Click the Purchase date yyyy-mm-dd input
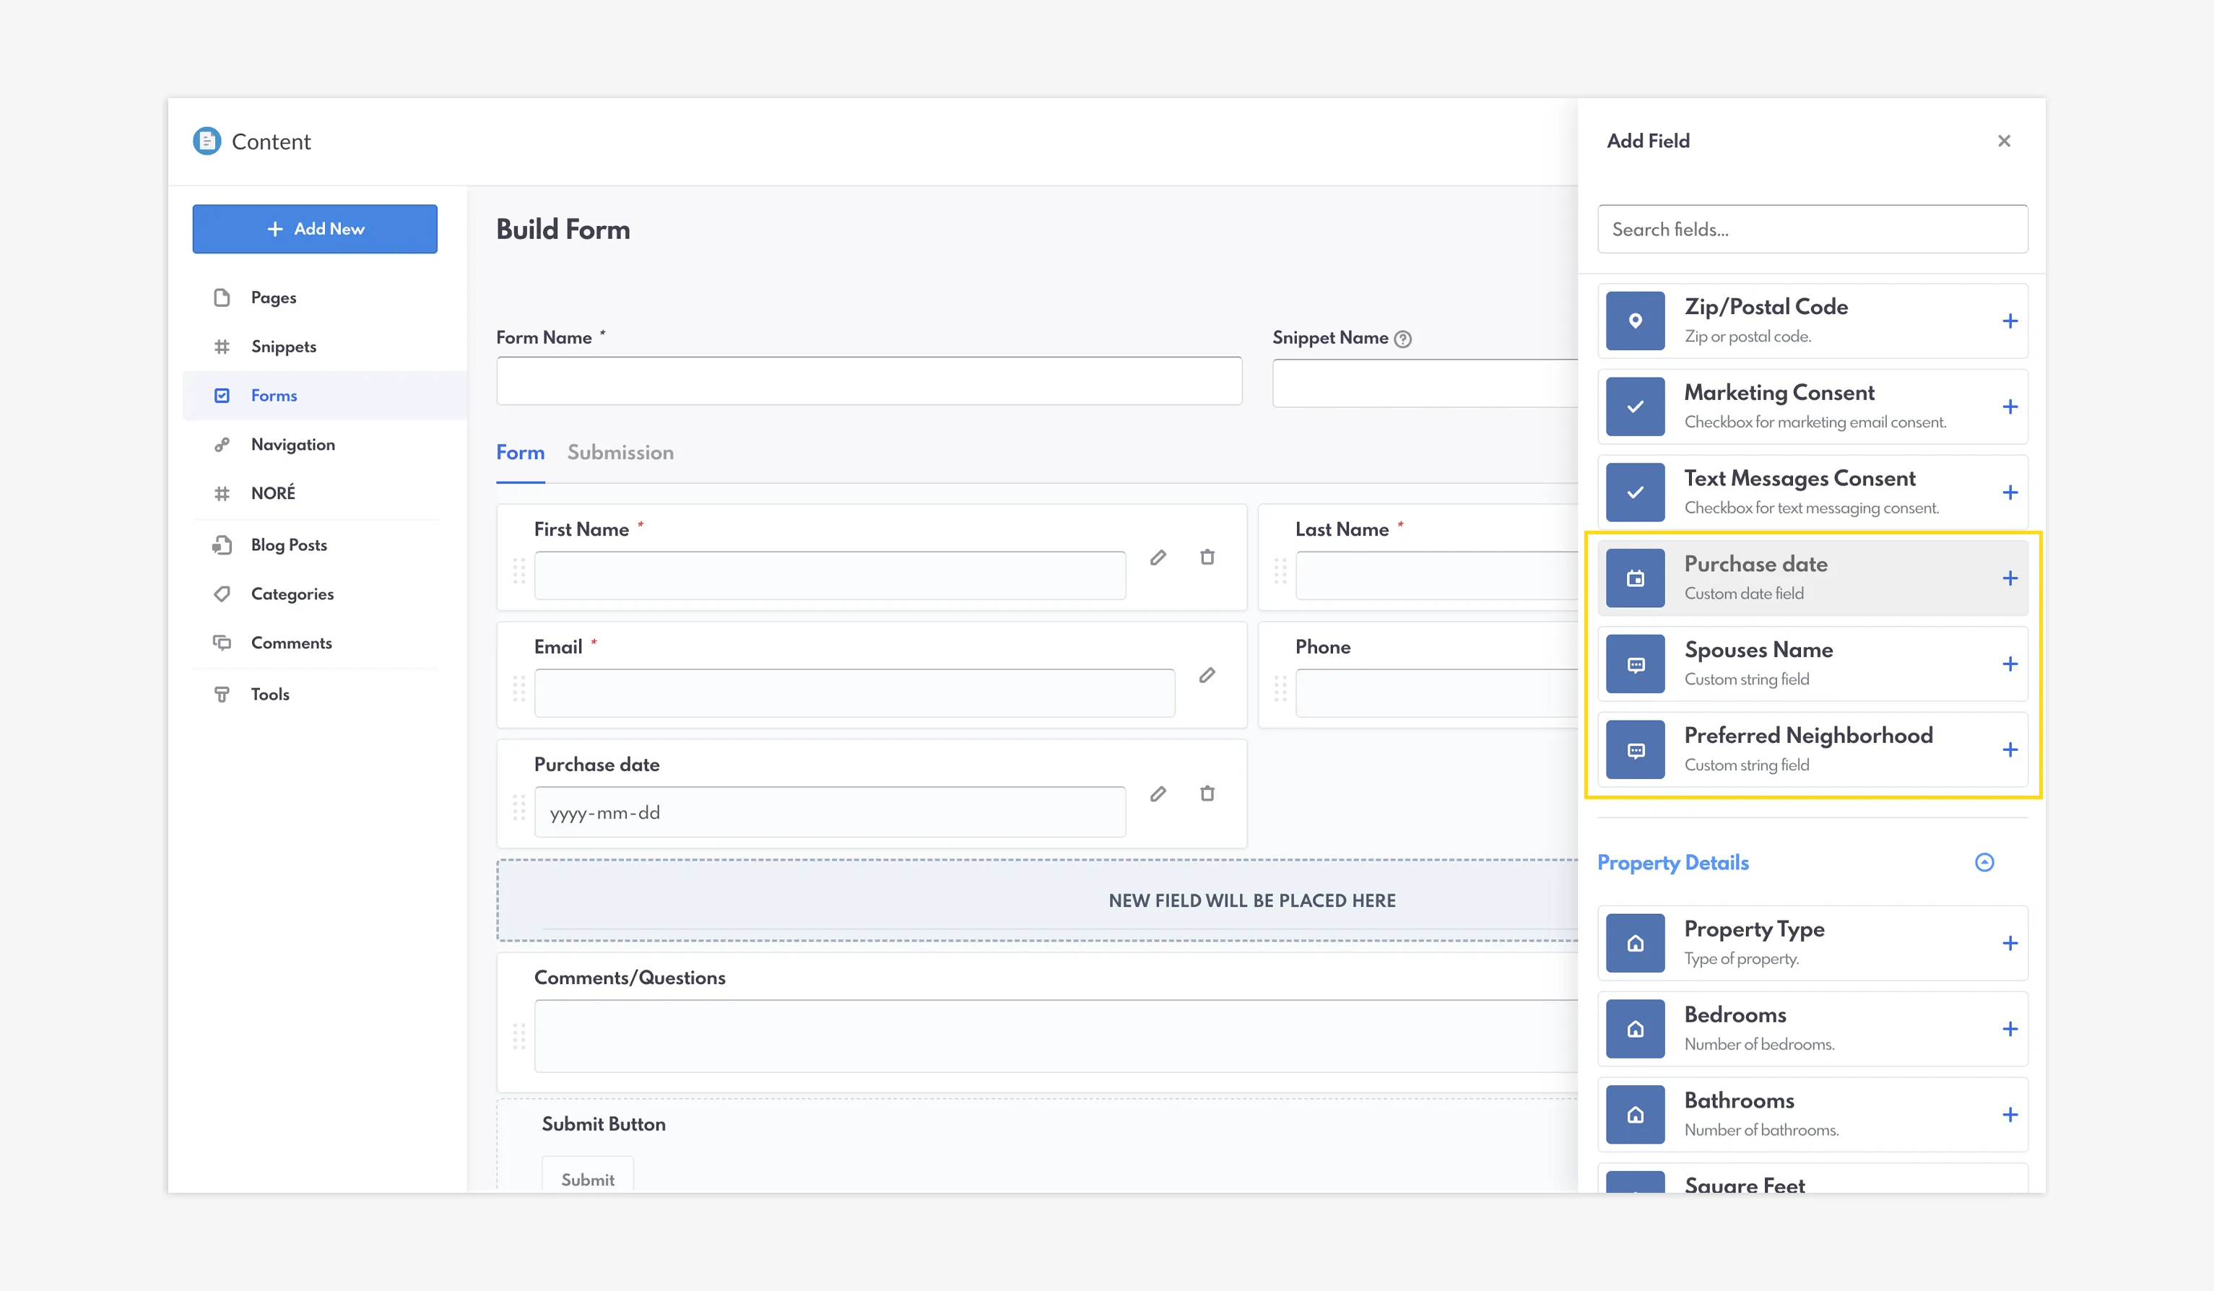The height and width of the screenshot is (1291, 2214). pyautogui.click(x=830, y=812)
